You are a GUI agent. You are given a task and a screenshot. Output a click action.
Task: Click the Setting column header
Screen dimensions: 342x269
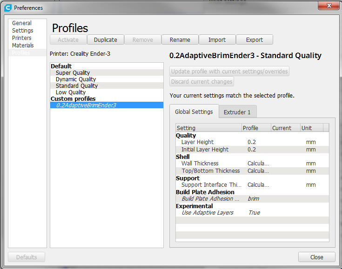[x=208, y=128]
